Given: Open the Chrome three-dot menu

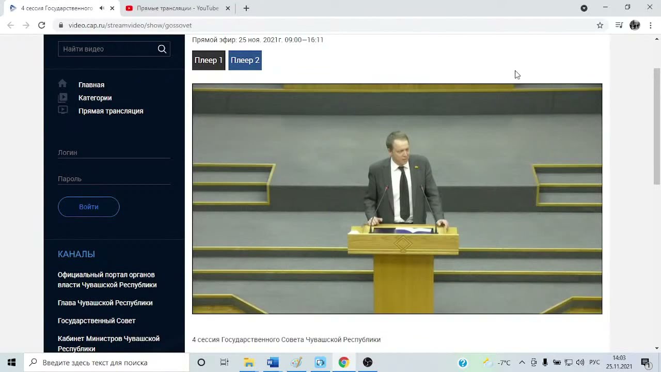Looking at the screenshot, I should tap(651, 25).
